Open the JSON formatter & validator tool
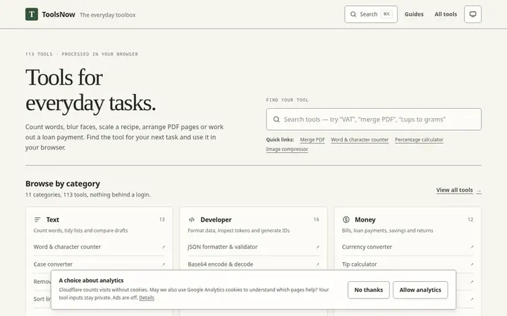Viewport: 507px width, 316px height. (x=253, y=247)
